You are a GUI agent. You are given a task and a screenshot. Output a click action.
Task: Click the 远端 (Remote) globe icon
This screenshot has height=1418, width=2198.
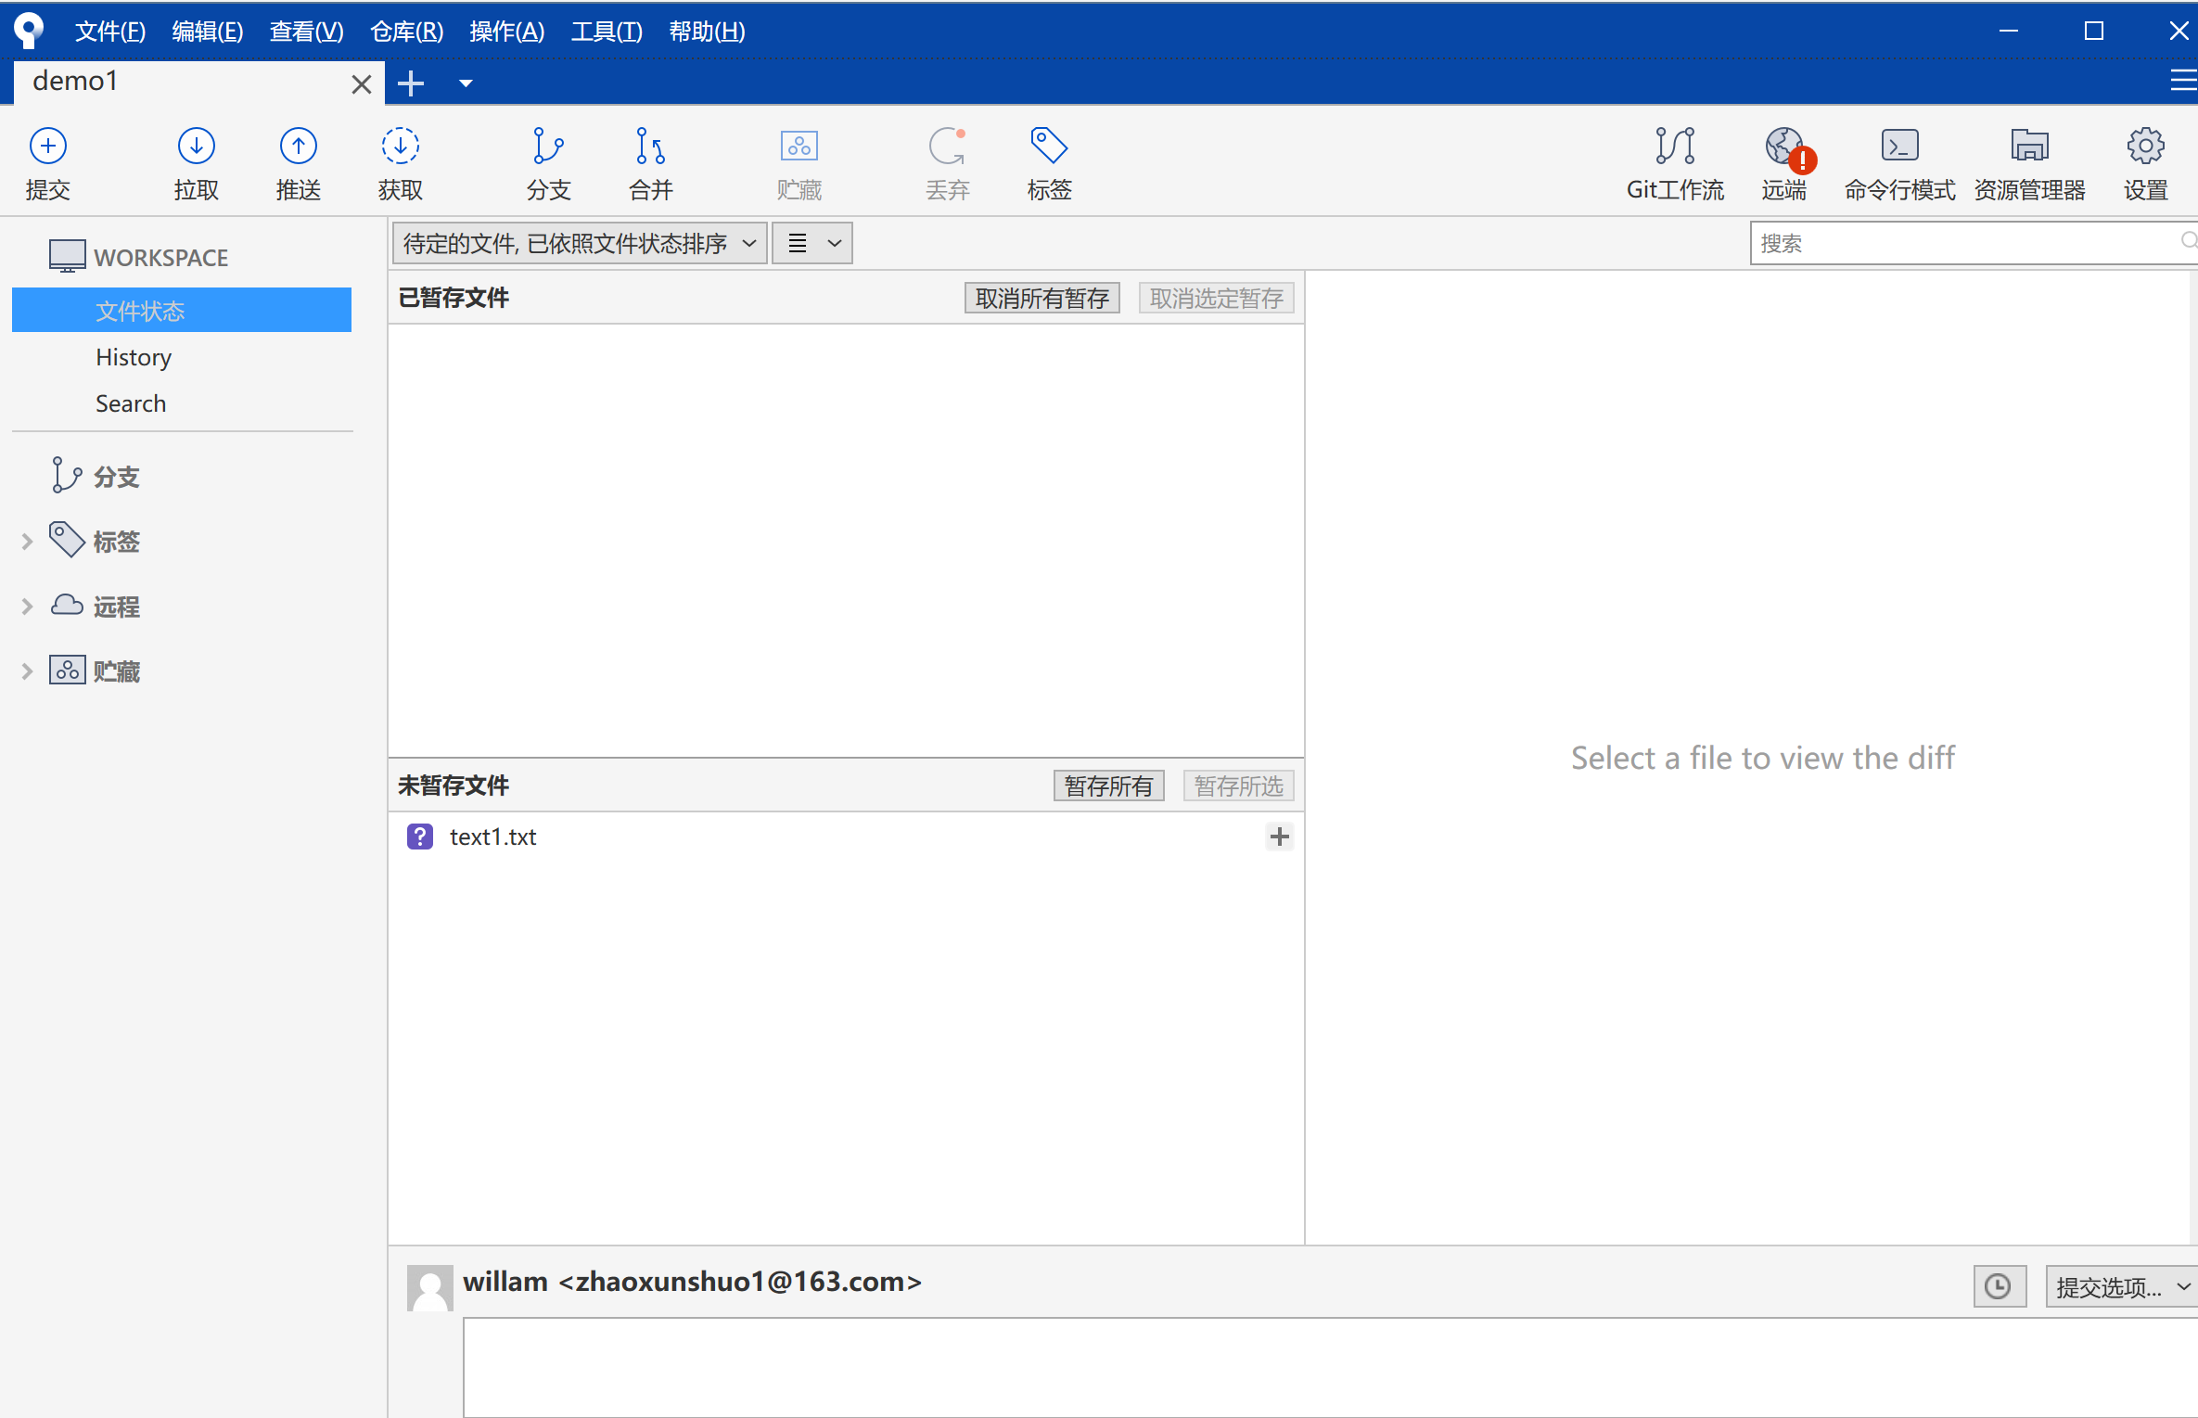click(1783, 147)
